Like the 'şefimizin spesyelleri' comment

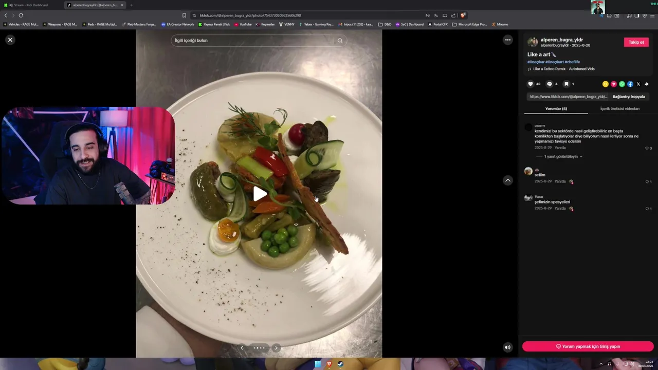(x=647, y=209)
